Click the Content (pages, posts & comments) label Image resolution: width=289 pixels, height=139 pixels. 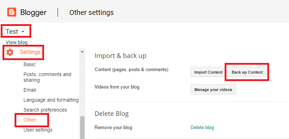point(132,70)
